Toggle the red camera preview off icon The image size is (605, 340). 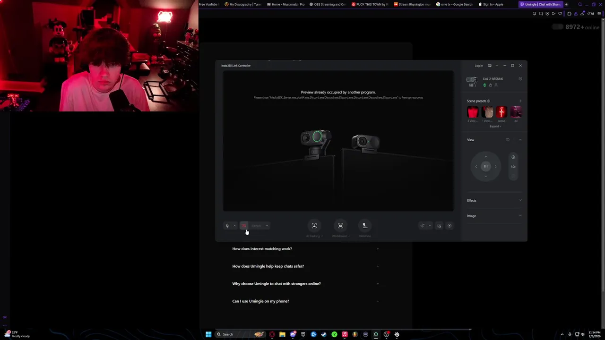pyautogui.click(x=244, y=226)
